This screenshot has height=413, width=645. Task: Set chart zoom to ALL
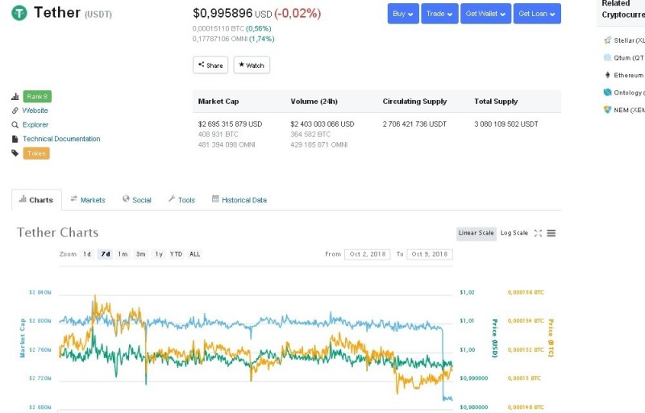tap(194, 254)
